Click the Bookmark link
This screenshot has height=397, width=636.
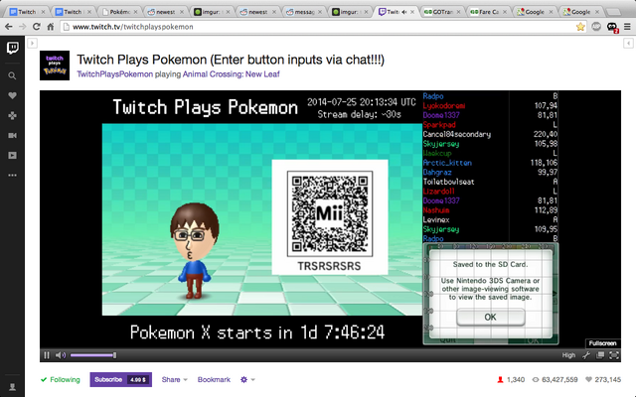[x=214, y=379]
